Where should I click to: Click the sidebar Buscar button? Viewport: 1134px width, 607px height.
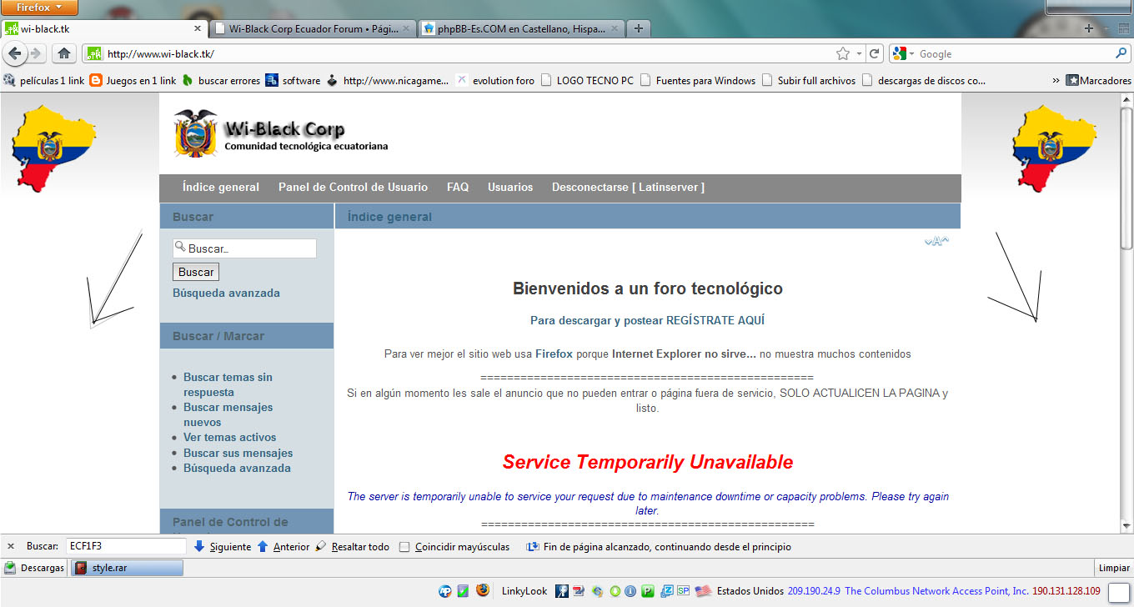click(196, 272)
